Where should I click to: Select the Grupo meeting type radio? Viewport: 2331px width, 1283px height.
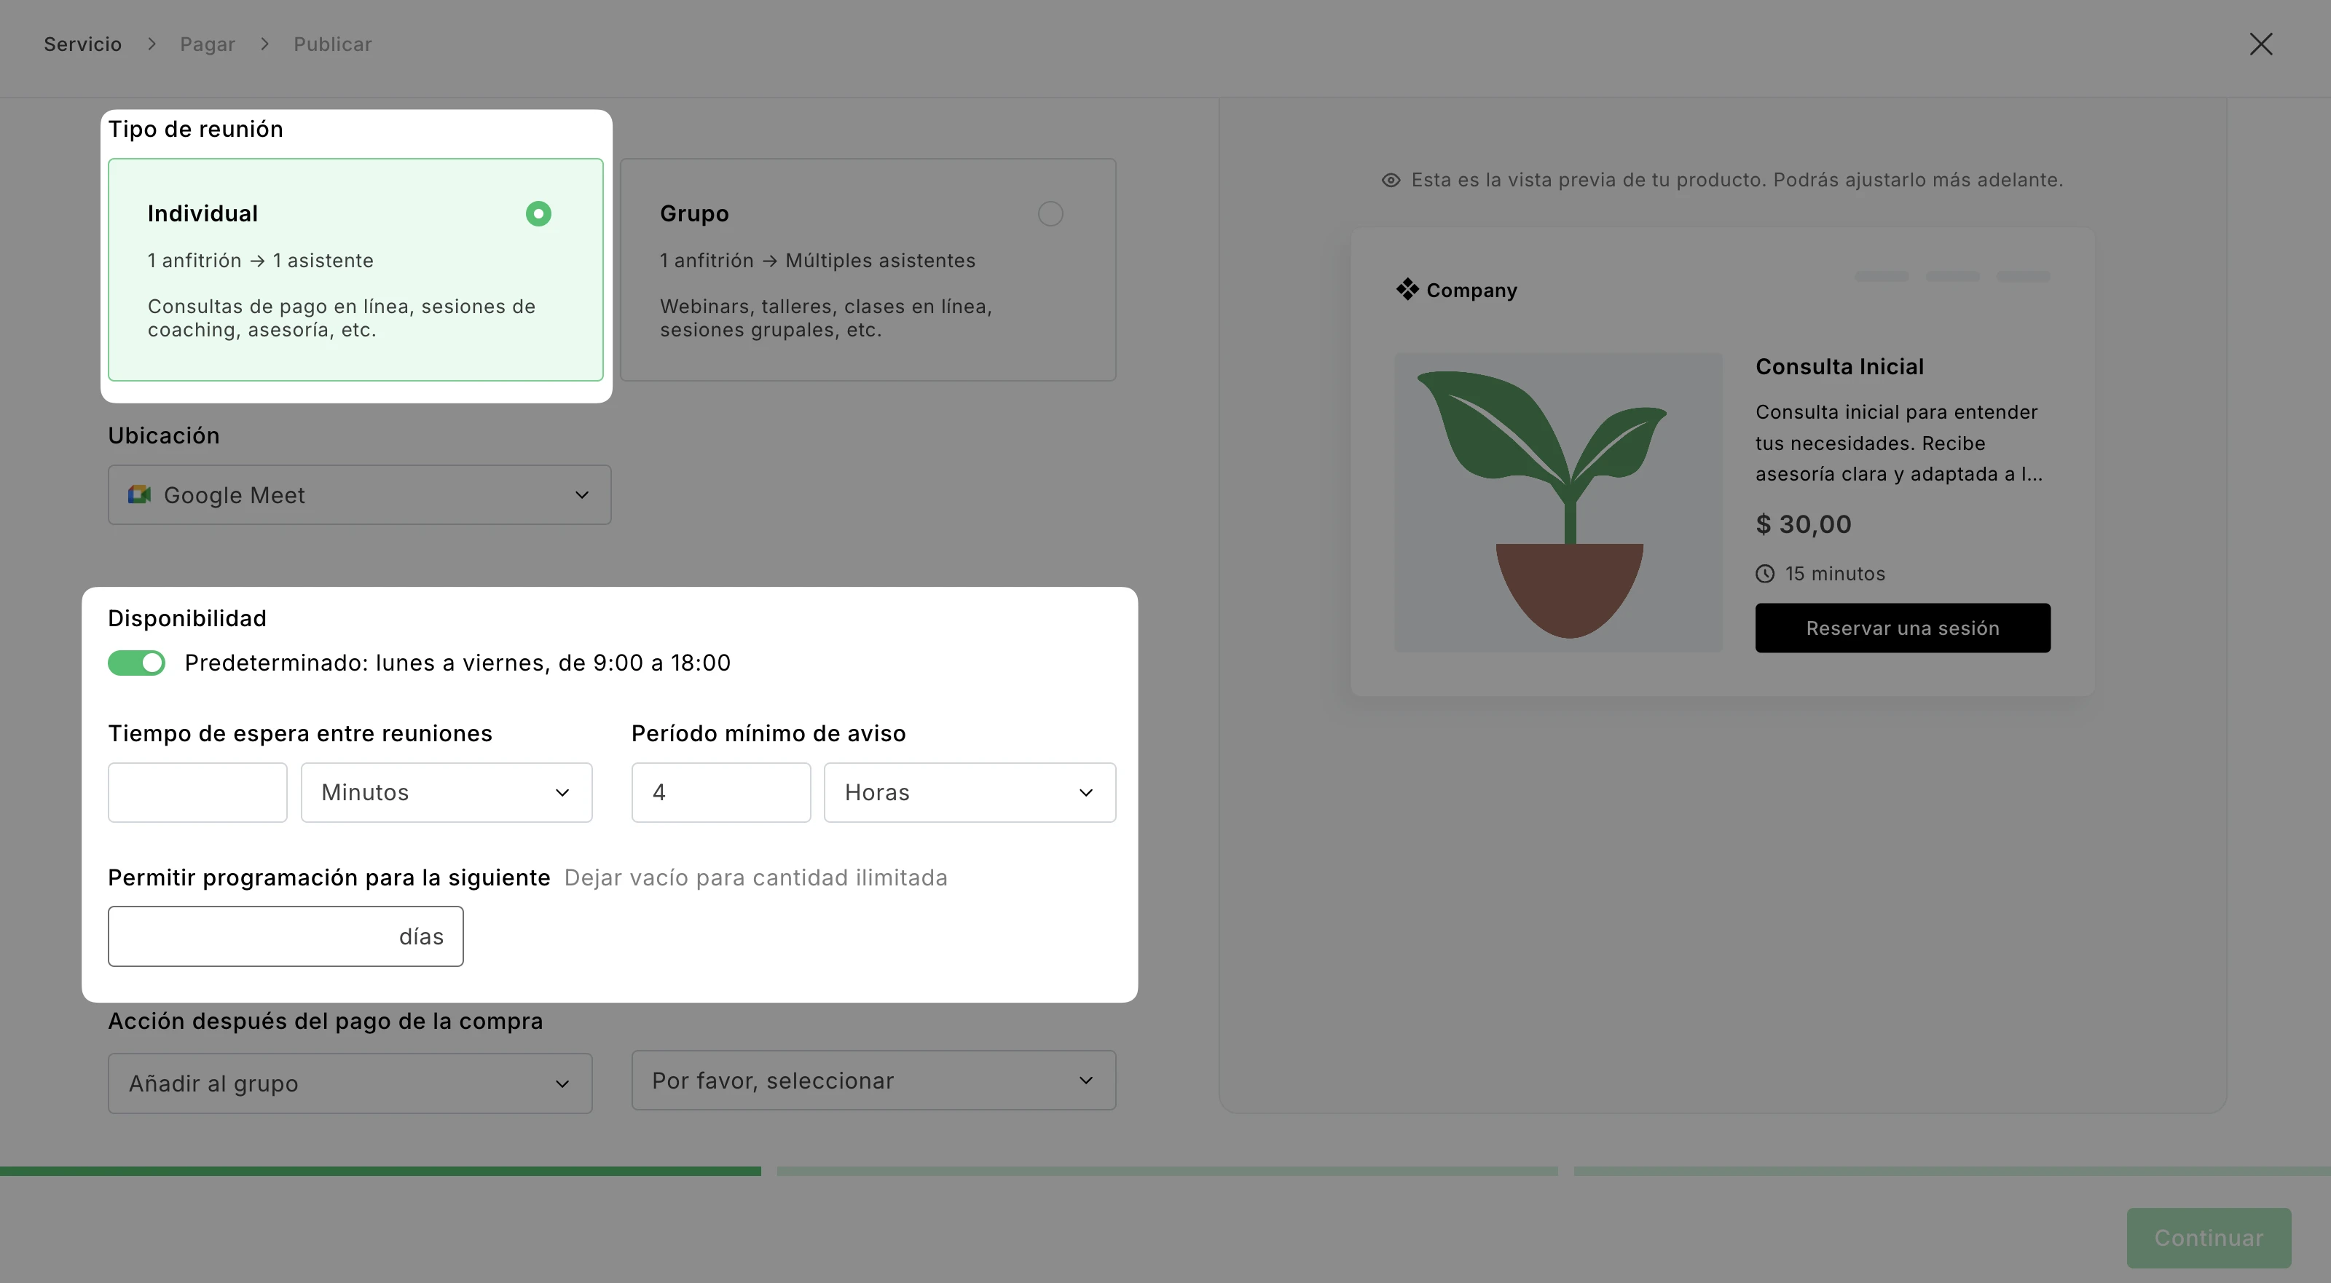coord(1050,213)
